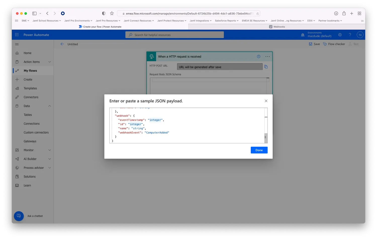Click Done to confirm the JSON payload
The image size is (377, 239).
tap(259, 150)
